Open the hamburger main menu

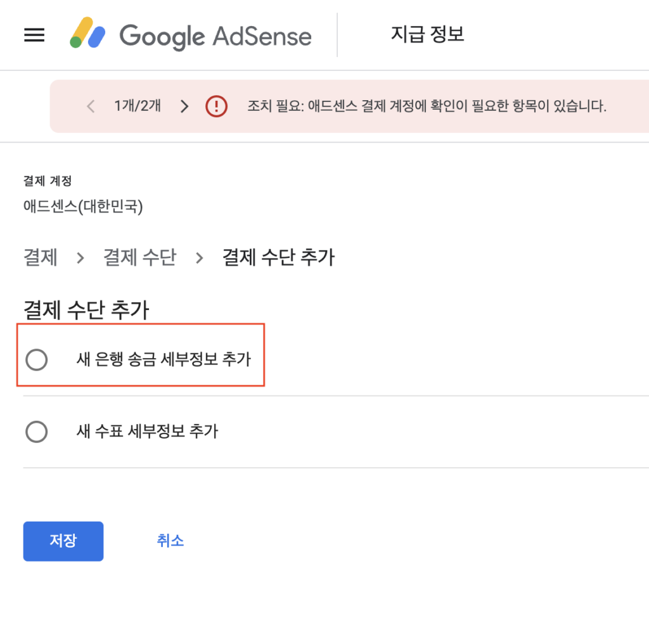(34, 35)
